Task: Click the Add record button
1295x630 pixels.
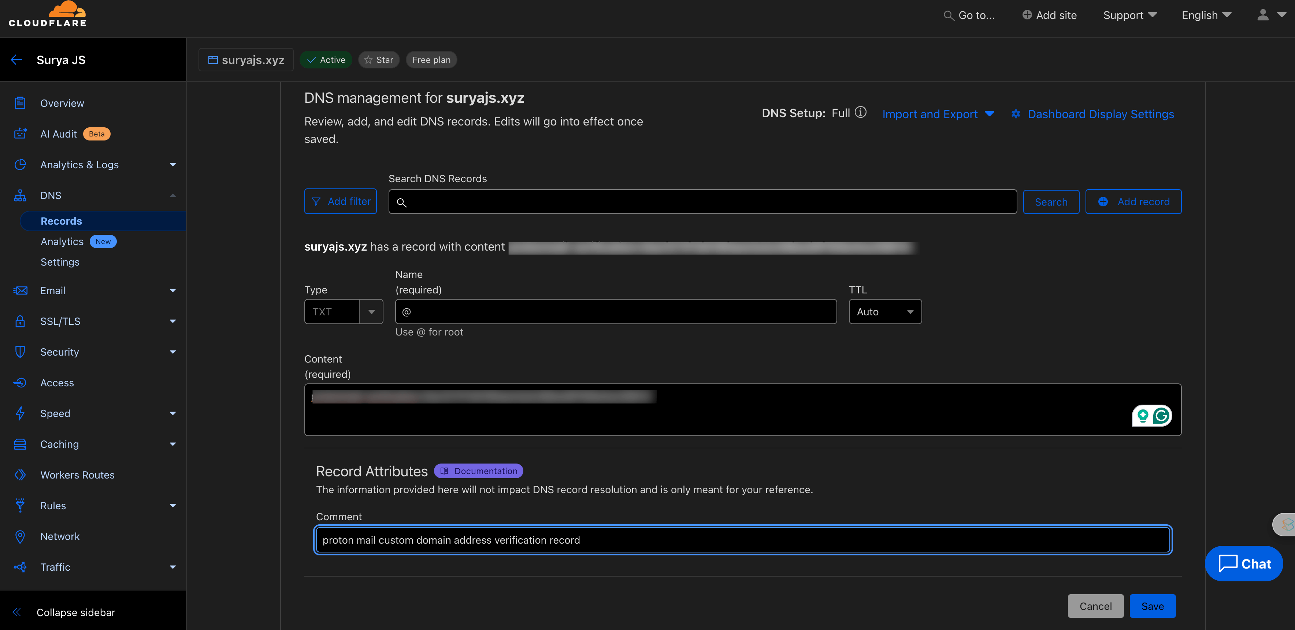Action: click(x=1133, y=202)
